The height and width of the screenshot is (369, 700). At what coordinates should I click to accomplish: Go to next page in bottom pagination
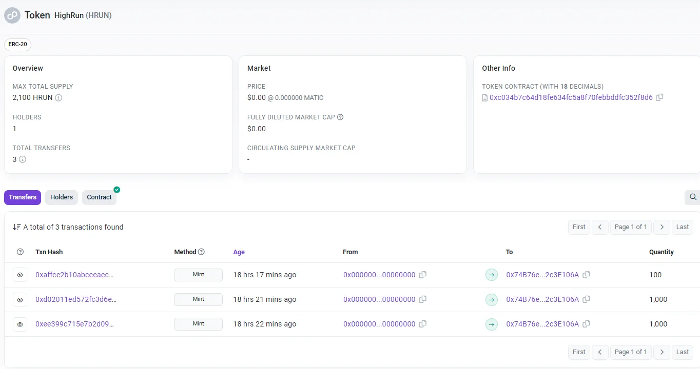(x=662, y=352)
